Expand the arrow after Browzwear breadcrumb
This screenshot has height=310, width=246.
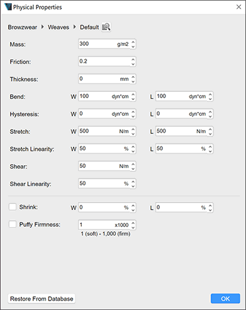pos(43,27)
